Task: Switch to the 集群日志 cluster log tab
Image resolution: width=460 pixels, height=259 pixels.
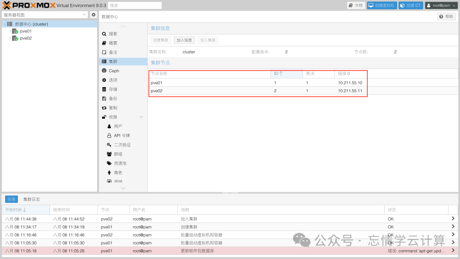Action: [x=32, y=199]
